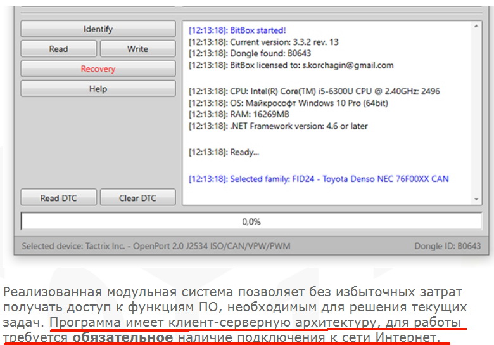Viewport: 494px width, 345px height.
Task: Click the log scrollbar down arrow
Action: (477, 199)
